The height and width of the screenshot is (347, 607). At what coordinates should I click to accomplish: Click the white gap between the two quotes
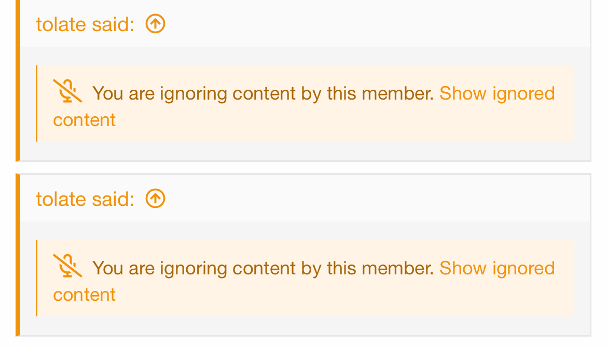coord(303,168)
